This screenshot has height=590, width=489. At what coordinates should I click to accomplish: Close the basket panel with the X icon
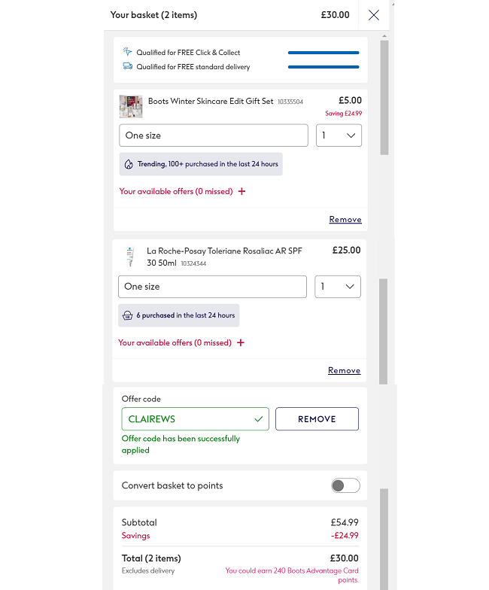[x=374, y=15]
